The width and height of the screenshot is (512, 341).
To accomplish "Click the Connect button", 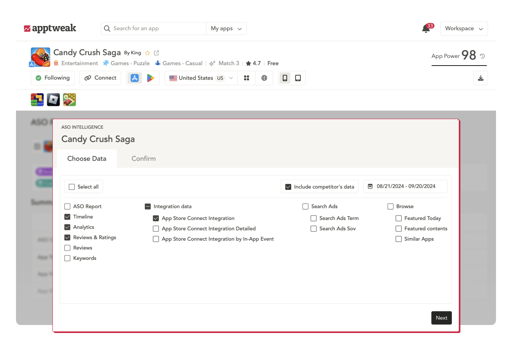I will (x=100, y=78).
